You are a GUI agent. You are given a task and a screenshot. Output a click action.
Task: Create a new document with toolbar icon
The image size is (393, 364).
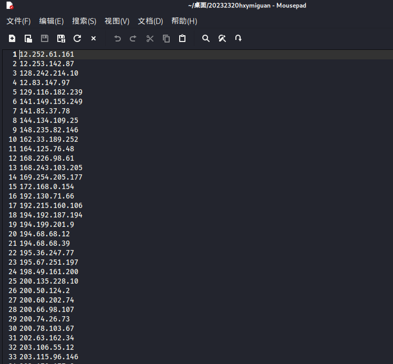pyautogui.click(x=12, y=38)
